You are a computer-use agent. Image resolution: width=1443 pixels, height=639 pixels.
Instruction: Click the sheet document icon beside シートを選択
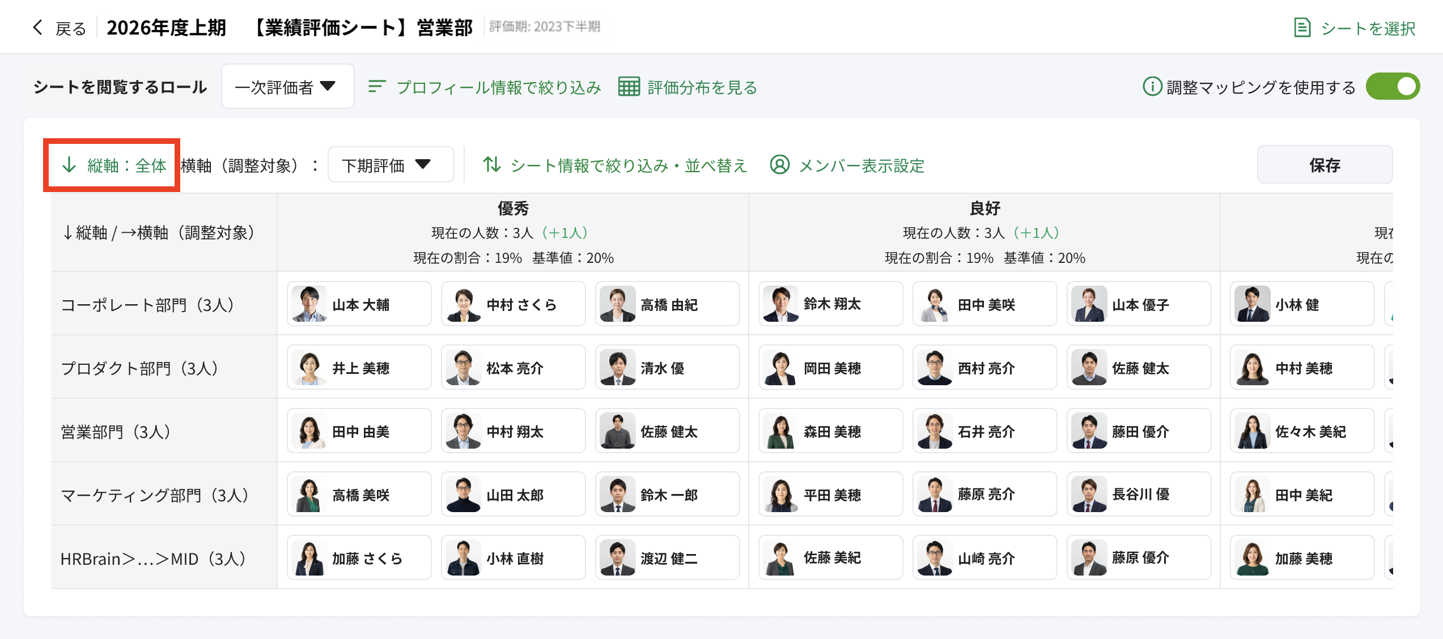coord(1302,28)
